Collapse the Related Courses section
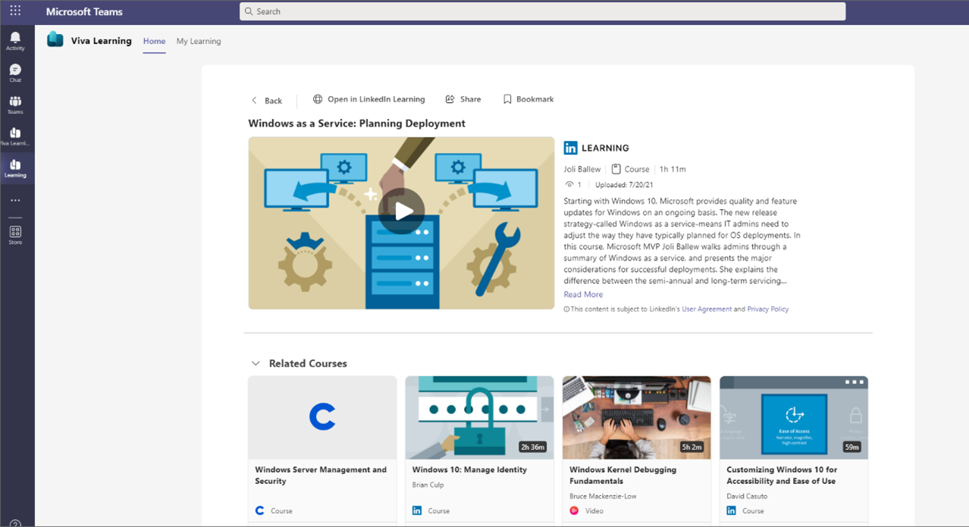 click(x=256, y=363)
